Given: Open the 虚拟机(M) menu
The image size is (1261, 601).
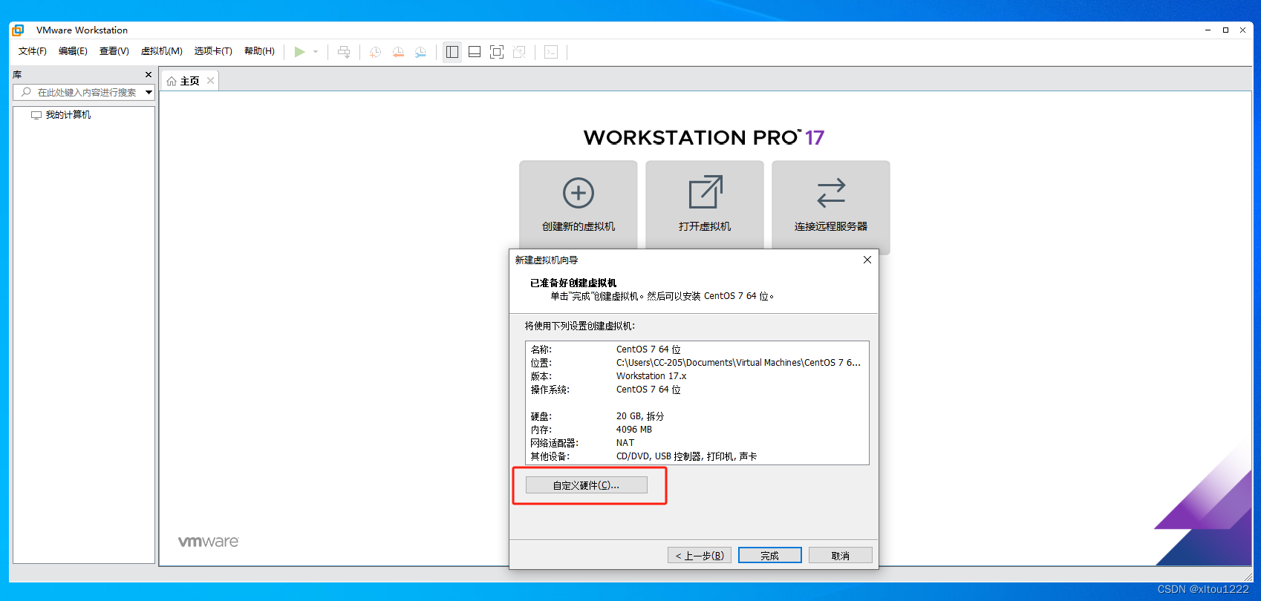Looking at the screenshot, I should pyautogui.click(x=162, y=51).
